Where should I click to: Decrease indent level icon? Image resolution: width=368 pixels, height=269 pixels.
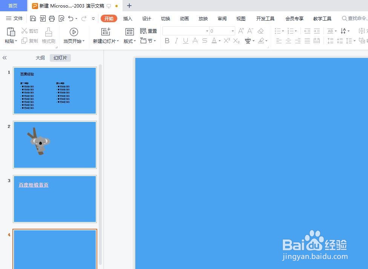point(307,31)
